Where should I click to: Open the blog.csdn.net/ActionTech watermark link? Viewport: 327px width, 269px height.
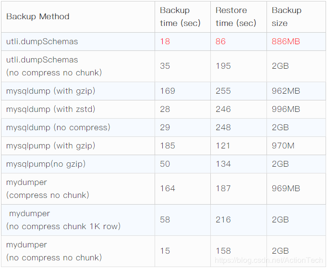[268, 260]
